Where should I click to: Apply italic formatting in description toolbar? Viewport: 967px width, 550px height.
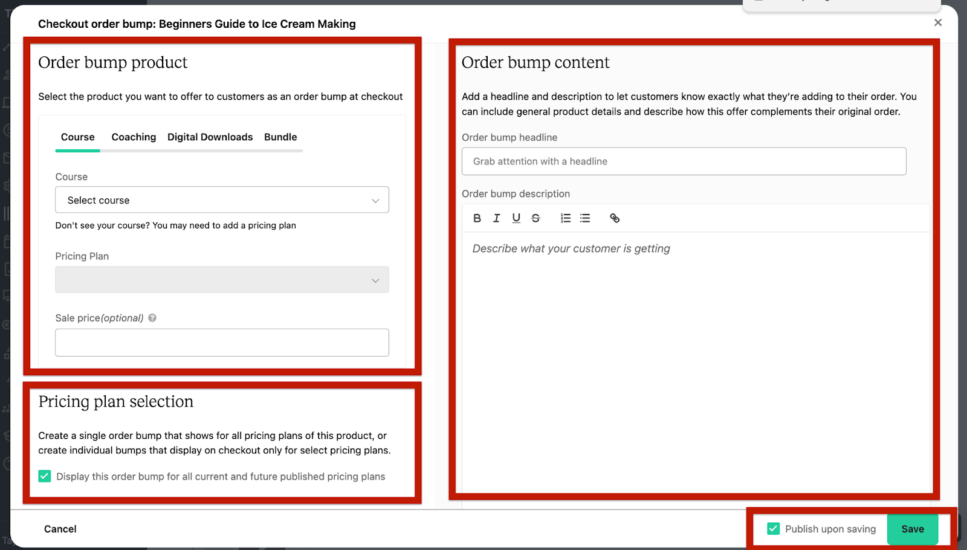[x=496, y=218]
